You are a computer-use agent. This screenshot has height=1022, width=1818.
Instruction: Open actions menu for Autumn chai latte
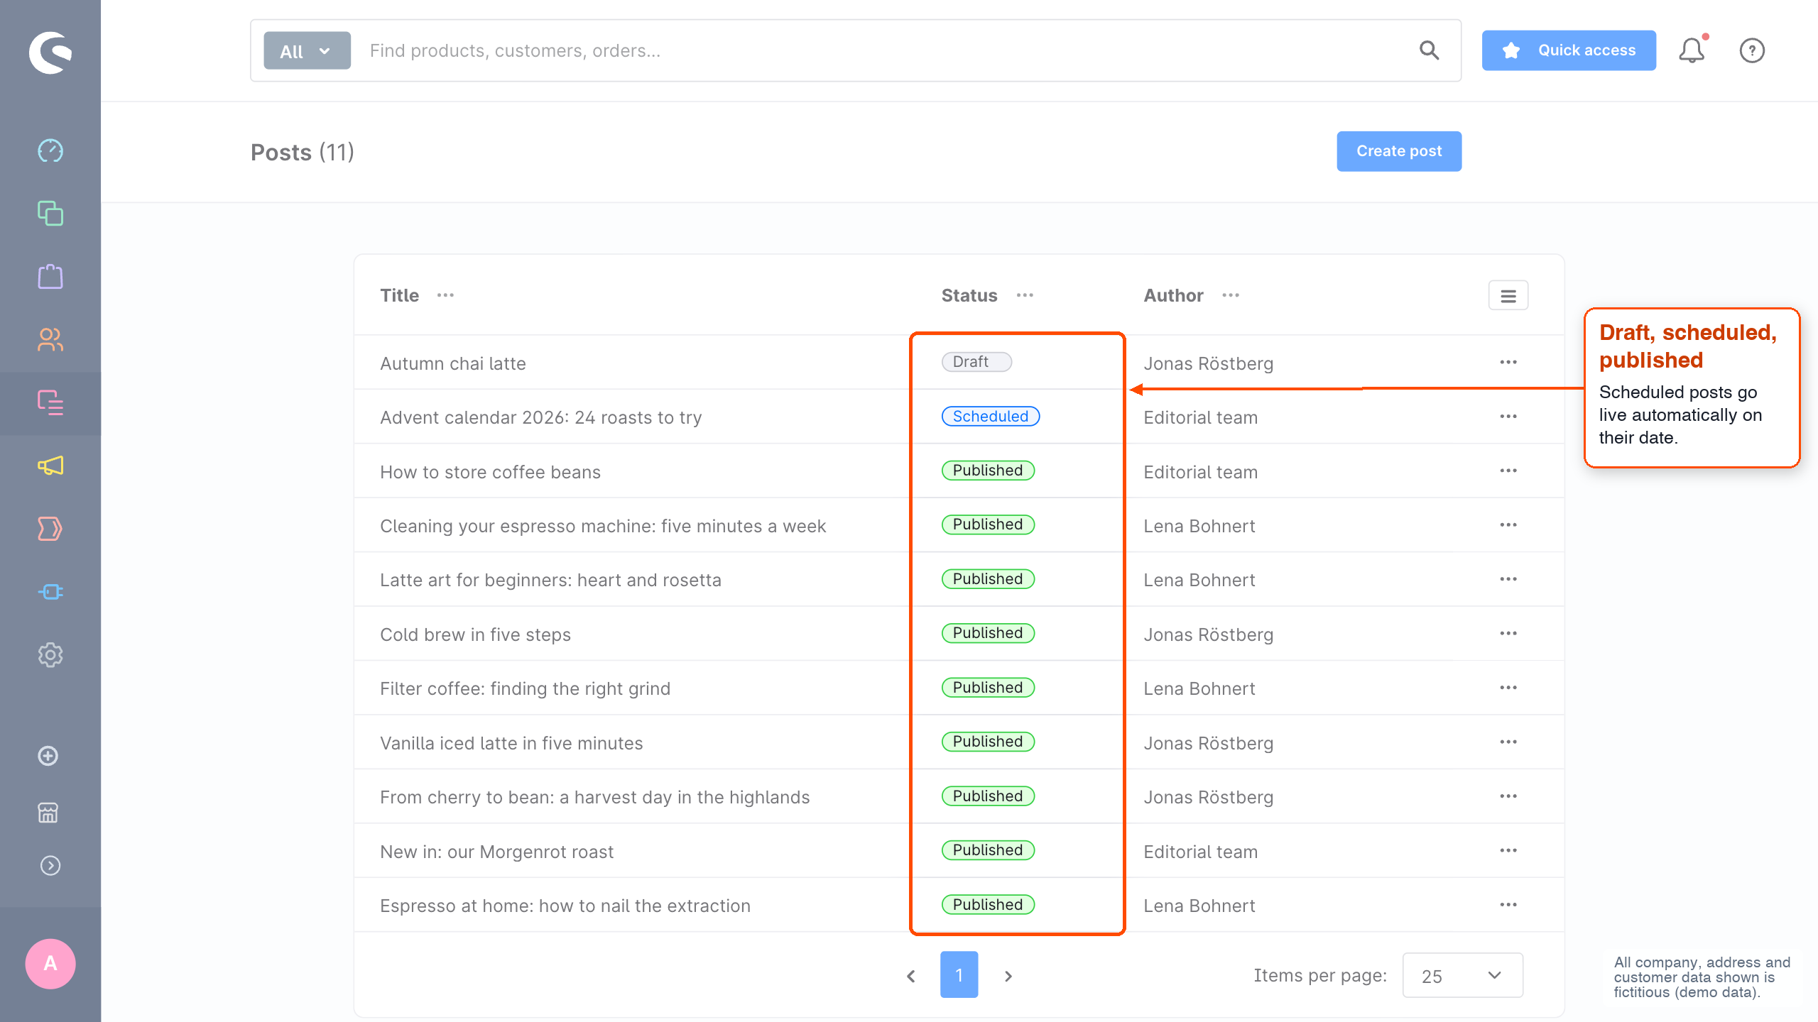[1508, 362]
